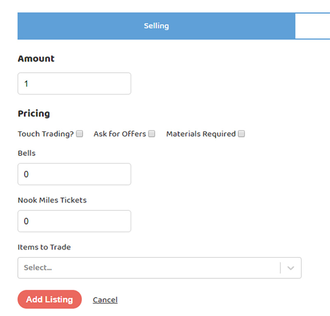This screenshot has width=330, height=316.
Task: Click the Amount input field
Action: point(74,84)
